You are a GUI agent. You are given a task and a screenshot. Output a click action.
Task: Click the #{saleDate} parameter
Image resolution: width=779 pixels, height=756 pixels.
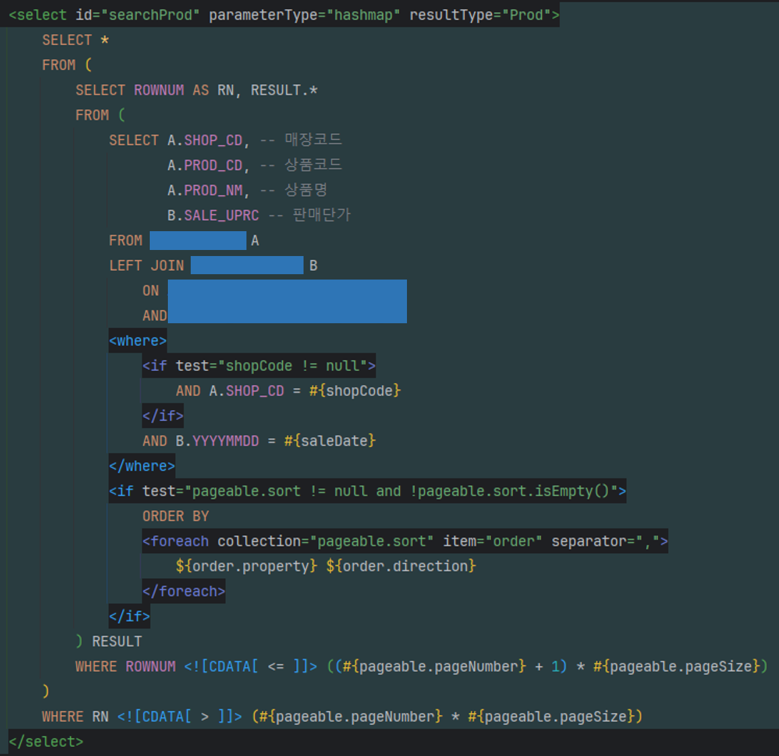[x=330, y=442]
